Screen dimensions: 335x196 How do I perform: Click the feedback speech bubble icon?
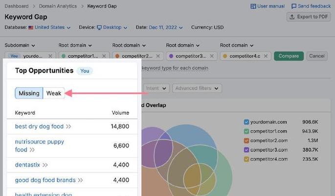coord(294,6)
